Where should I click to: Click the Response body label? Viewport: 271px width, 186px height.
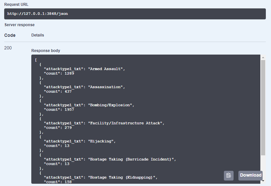point(45,51)
